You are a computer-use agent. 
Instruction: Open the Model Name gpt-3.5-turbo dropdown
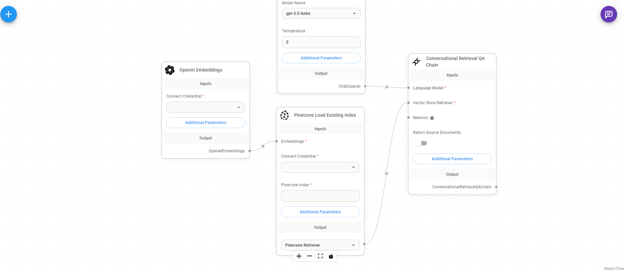coord(321,14)
